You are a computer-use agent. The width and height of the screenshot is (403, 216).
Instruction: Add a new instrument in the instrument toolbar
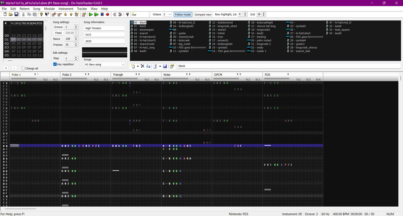coord(133,66)
